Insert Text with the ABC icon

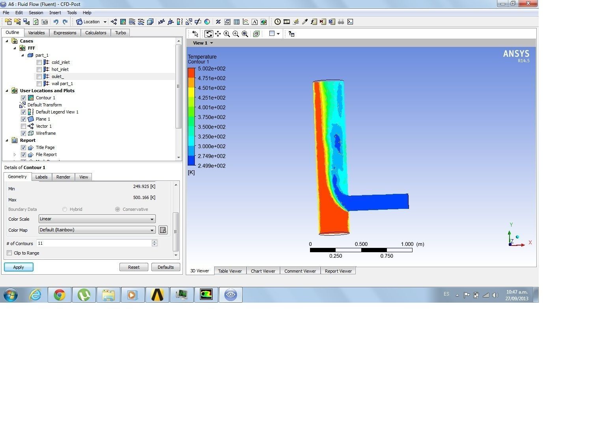(161, 22)
